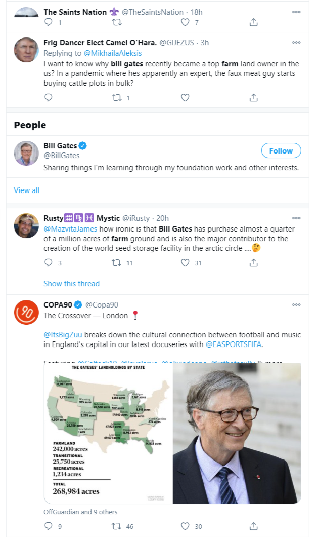Like Rusty Mystic's tweet with 31 likes
This screenshot has width=319, height=537.
(185, 263)
